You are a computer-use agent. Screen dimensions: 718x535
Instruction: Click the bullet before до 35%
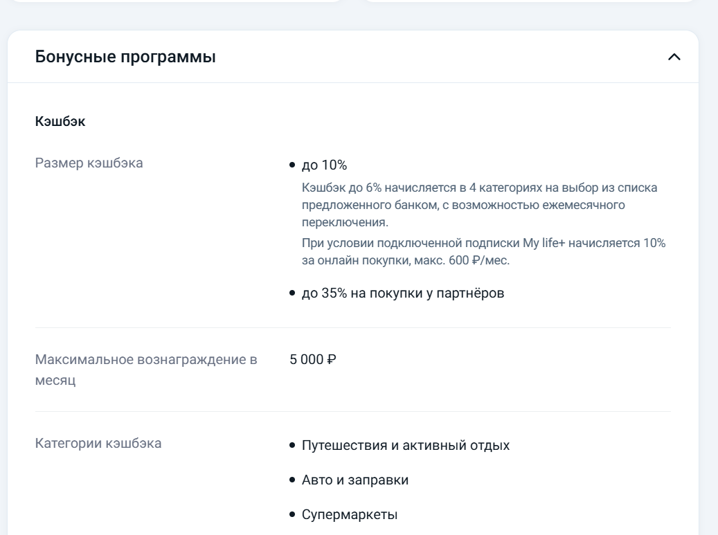point(293,293)
